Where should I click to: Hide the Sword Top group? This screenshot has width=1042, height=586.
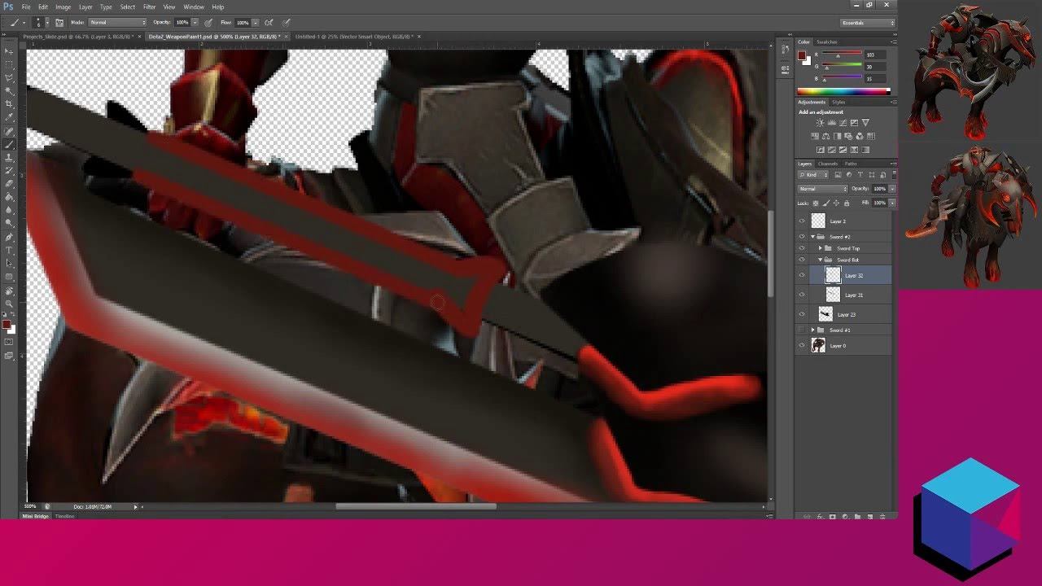click(x=802, y=248)
